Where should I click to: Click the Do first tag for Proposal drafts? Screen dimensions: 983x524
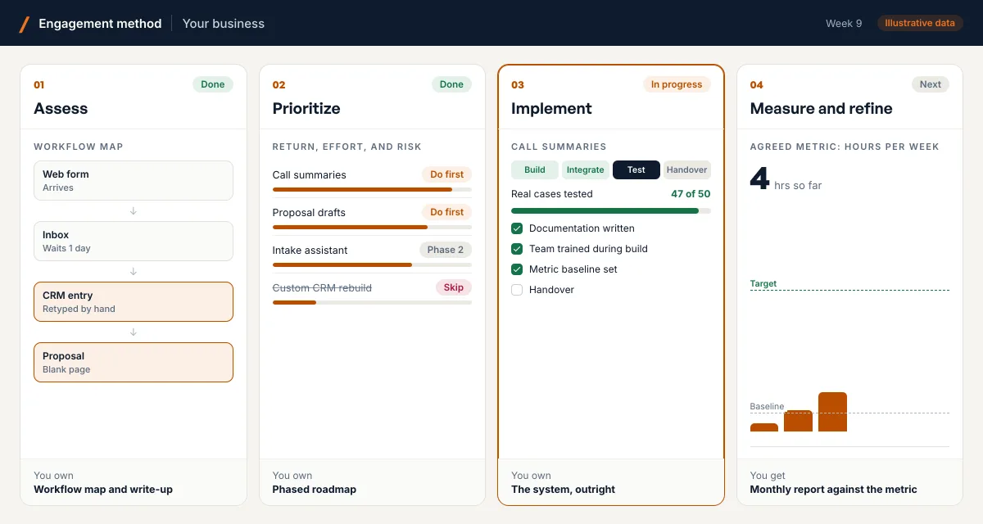[447, 212]
